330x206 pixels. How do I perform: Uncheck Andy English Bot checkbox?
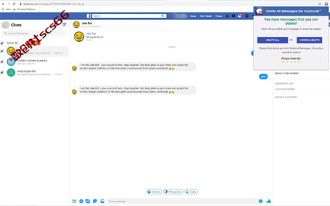(2, 73)
